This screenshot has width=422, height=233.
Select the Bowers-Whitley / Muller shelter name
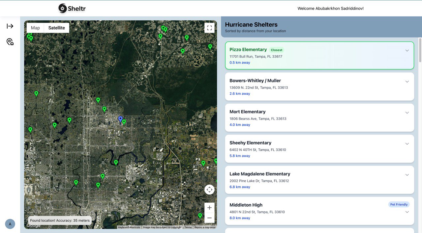[255, 81]
